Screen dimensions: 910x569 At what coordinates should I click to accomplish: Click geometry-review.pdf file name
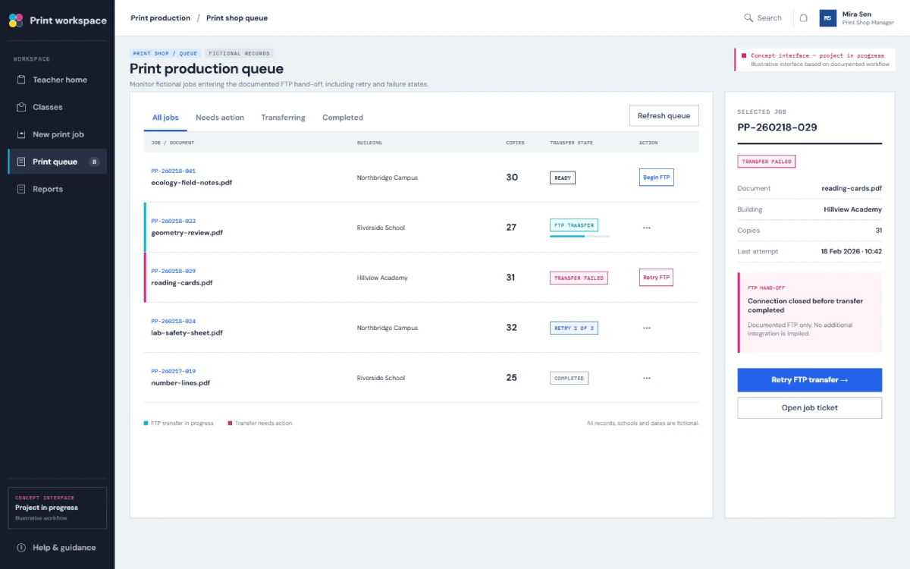tap(187, 233)
